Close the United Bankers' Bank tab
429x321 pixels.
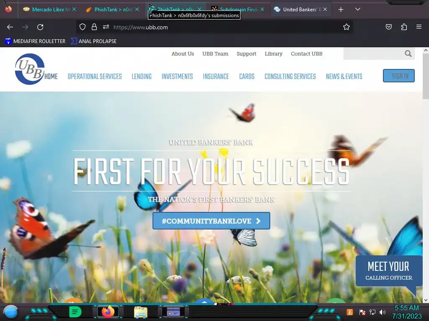pyautogui.click(x=325, y=10)
